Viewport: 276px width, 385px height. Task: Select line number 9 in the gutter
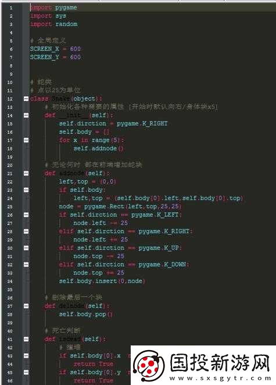(11, 74)
